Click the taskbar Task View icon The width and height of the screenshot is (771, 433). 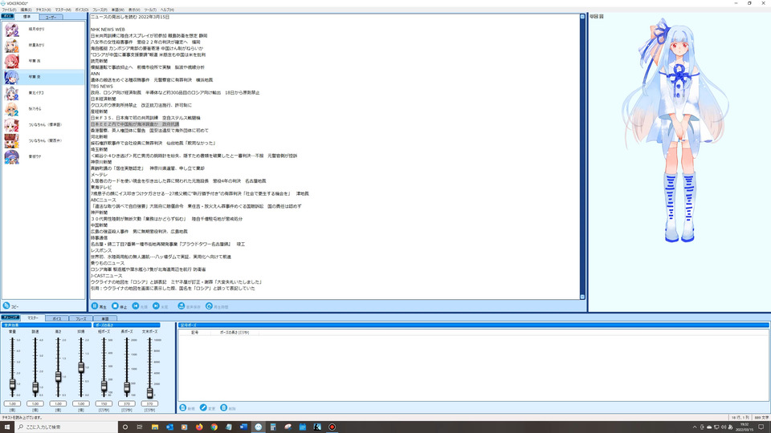(x=140, y=427)
